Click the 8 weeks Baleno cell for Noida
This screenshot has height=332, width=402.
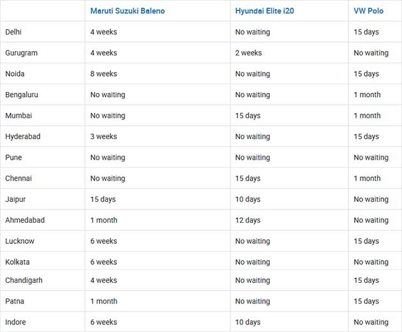pyautogui.click(x=103, y=74)
